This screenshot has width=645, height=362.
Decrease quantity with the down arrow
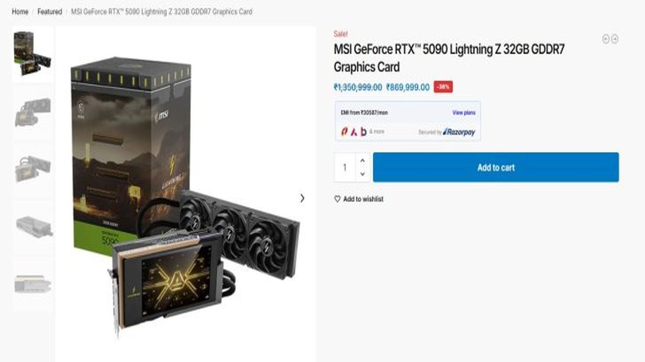point(362,174)
